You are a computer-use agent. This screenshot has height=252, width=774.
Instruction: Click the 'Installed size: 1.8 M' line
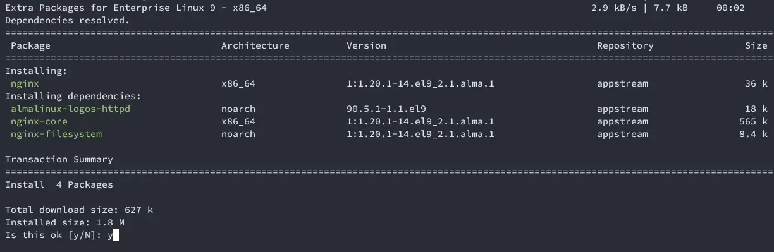[x=64, y=222]
